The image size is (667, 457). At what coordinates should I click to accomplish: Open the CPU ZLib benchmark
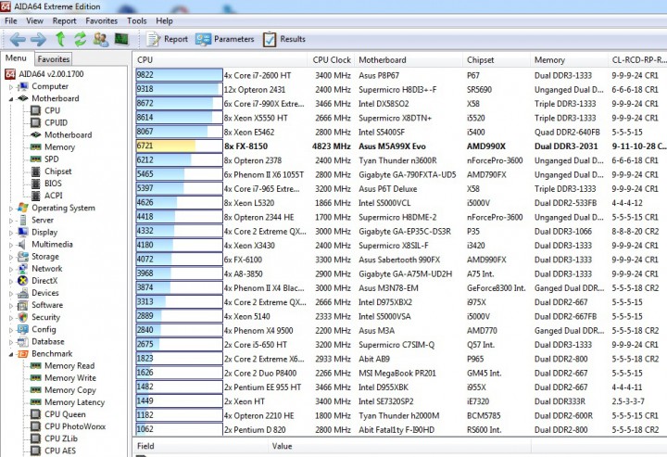pos(61,438)
